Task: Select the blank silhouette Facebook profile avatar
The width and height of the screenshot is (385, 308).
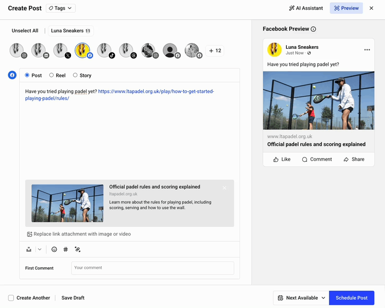Action: [171, 50]
